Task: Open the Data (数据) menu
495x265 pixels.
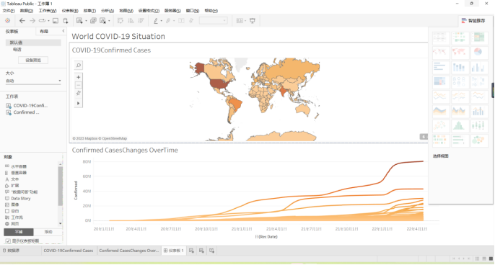Action: click(27, 11)
